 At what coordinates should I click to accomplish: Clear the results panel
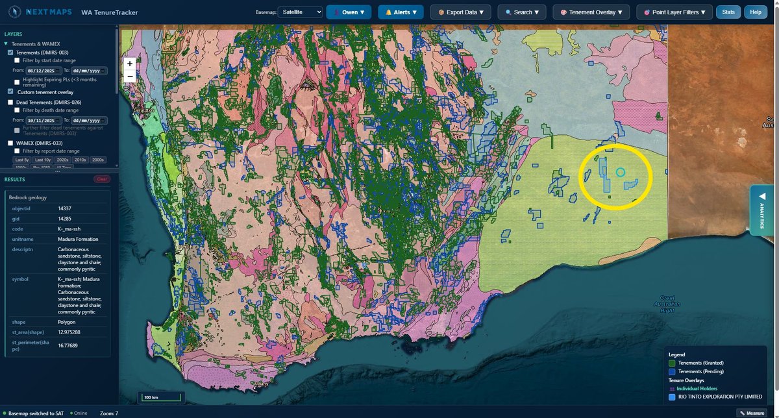click(102, 179)
